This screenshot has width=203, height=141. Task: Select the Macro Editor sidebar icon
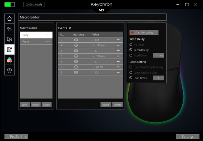coord(9,49)
